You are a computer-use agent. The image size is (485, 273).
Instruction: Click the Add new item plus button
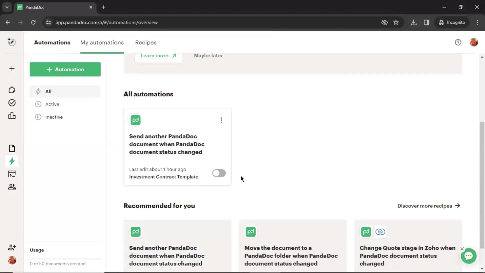[12, 69]
